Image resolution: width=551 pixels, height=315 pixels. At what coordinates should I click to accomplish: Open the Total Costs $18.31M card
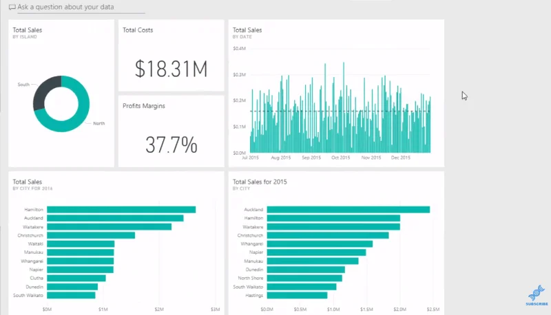tap(171, 56)
